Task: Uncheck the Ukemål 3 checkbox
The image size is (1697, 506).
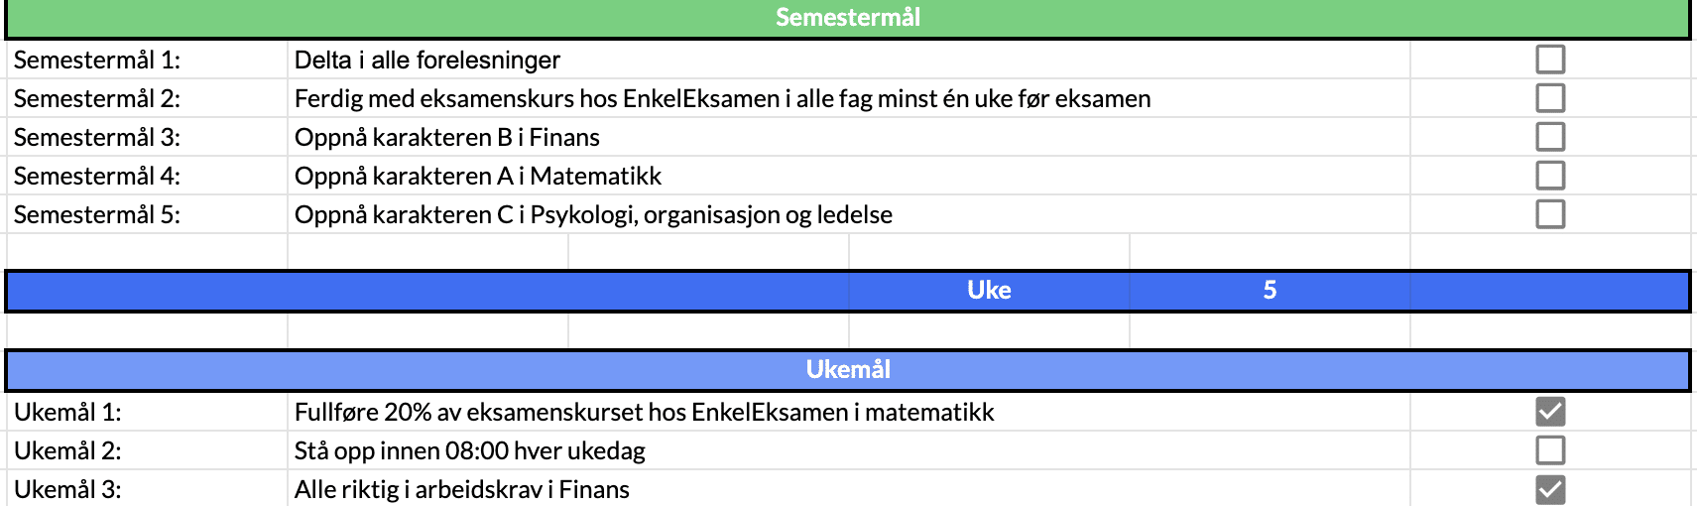Action: click(x=1550, y=489)
